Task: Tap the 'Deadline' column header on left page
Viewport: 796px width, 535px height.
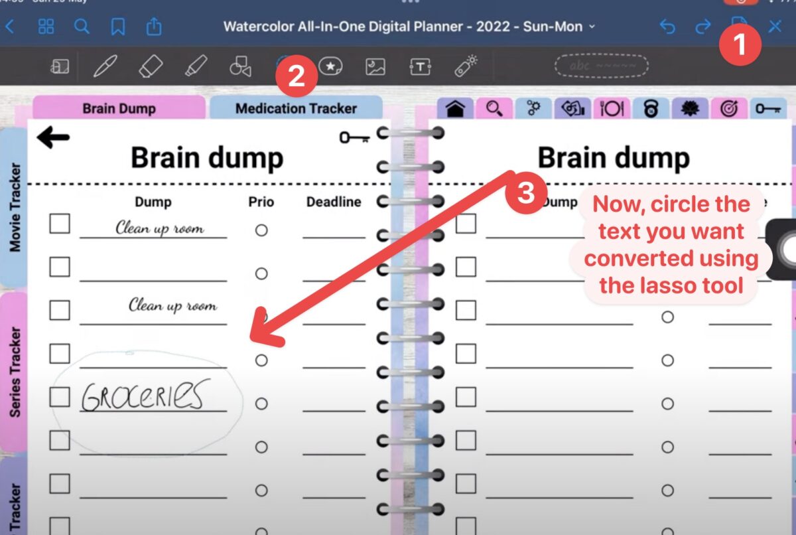Action: 334,202
